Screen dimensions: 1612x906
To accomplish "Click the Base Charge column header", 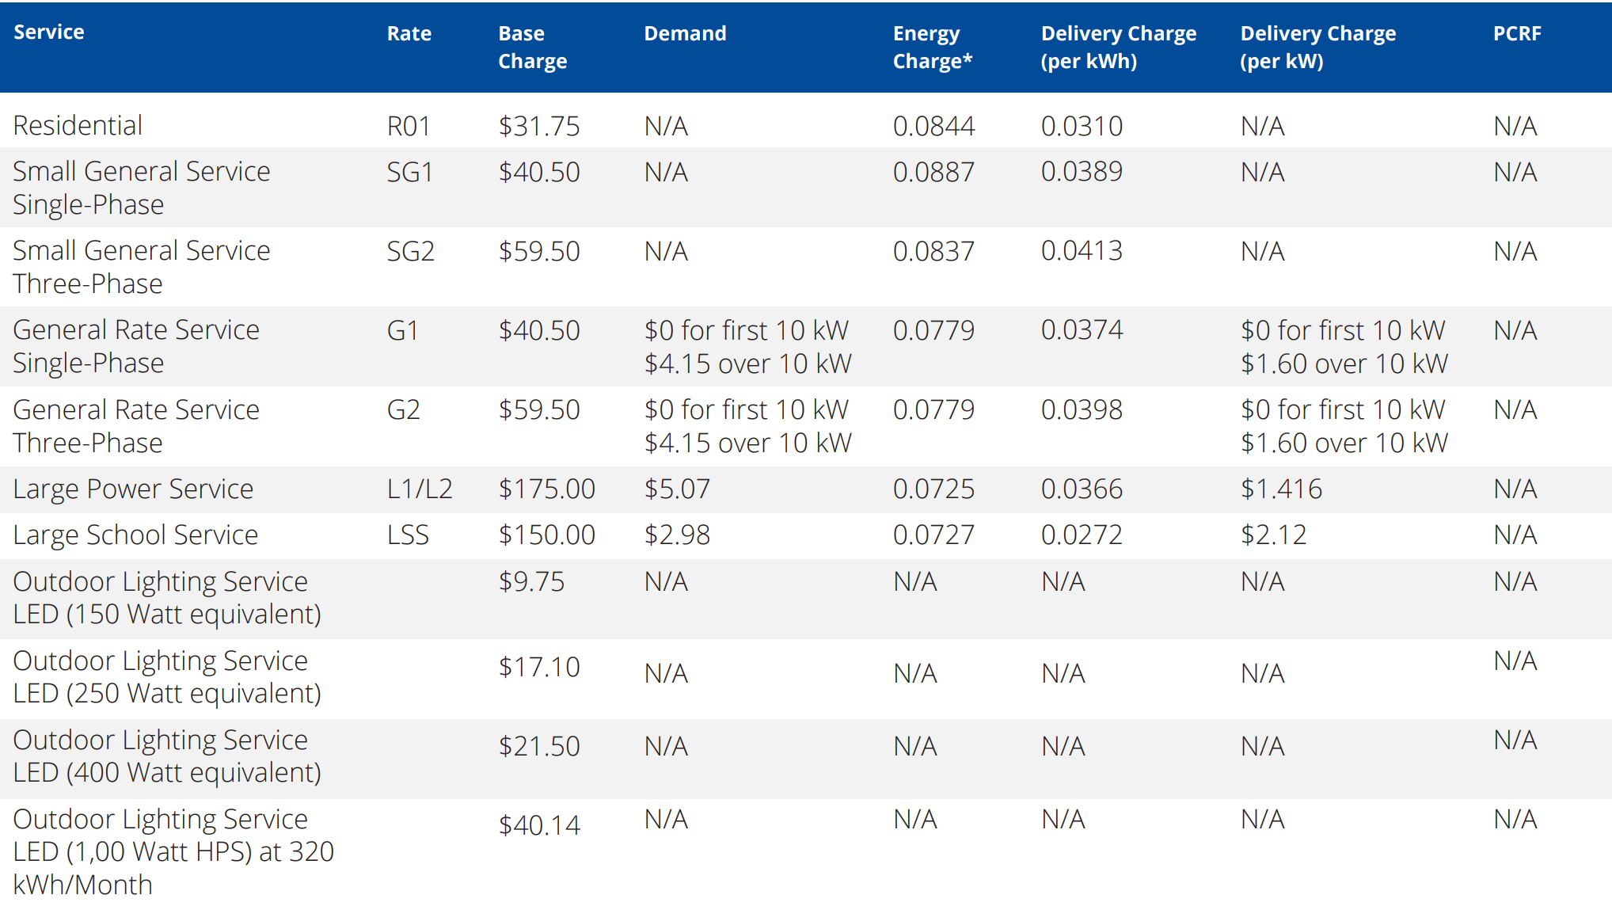I will tap(532, 48).
